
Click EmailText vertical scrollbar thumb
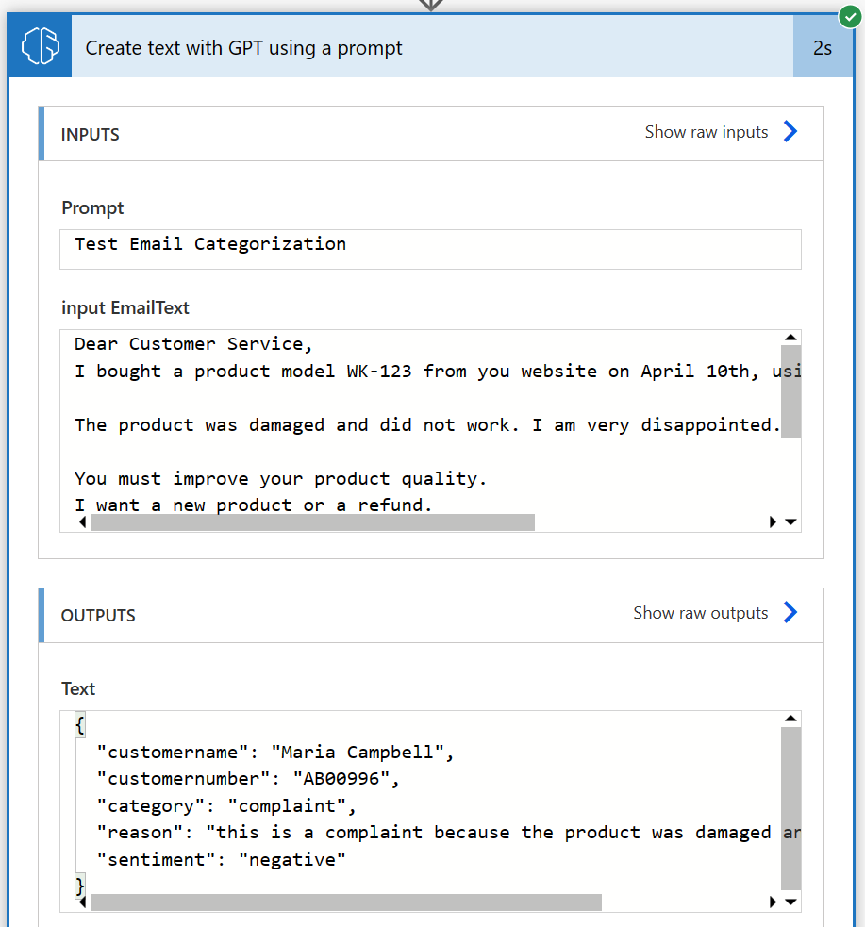[x=790, y=391]
